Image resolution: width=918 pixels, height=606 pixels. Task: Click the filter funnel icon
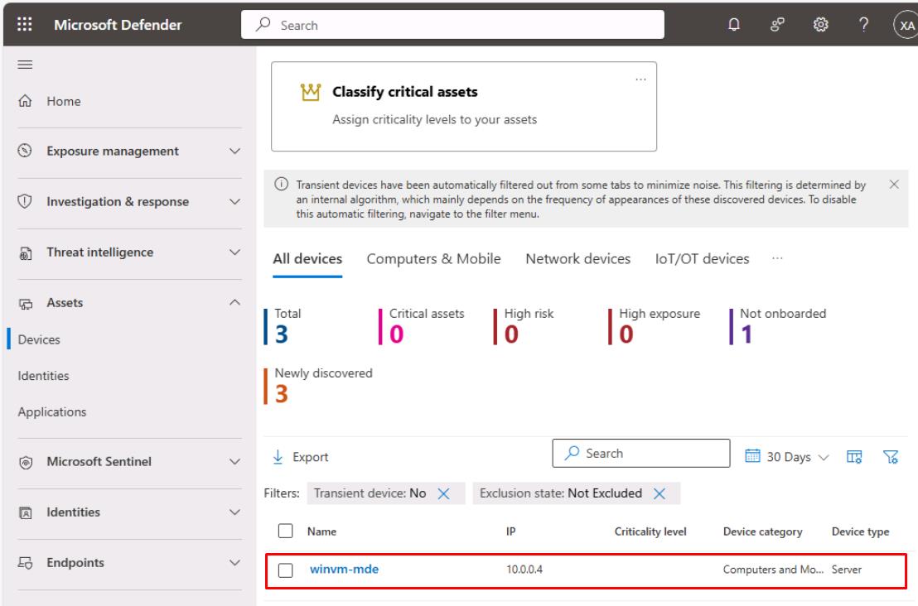[x=891, y=455]
